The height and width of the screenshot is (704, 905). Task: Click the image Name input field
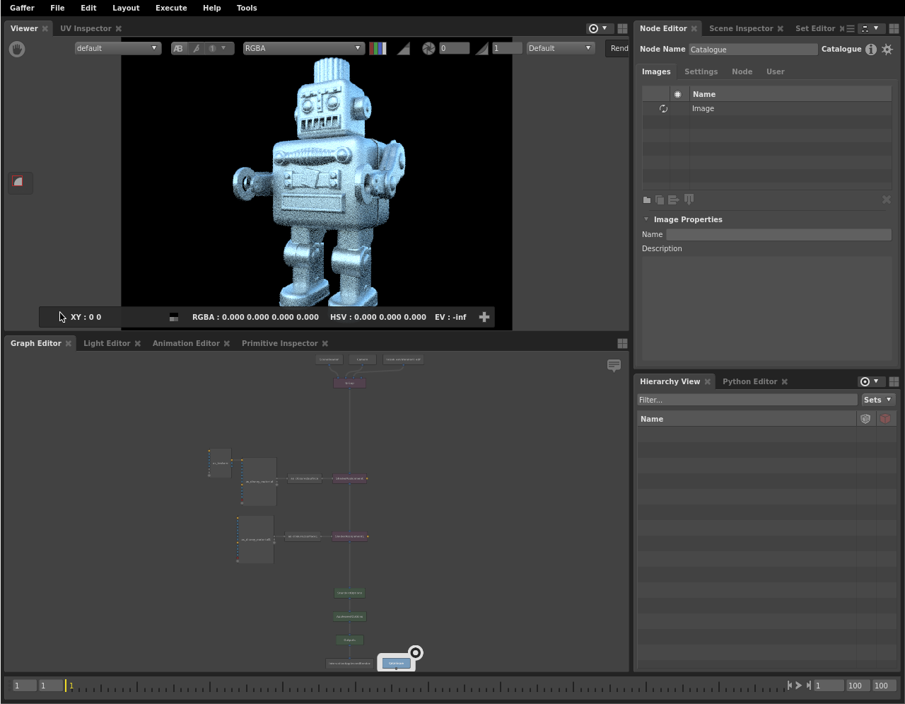pos(778,234)
